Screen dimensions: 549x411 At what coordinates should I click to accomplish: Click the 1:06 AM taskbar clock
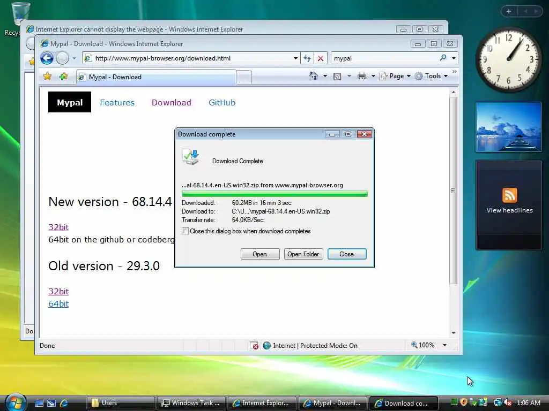(528, 403)
